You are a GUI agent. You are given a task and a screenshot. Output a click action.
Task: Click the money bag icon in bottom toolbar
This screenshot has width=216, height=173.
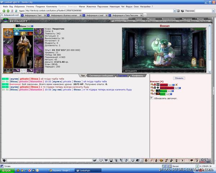pyautogui.click(x=156, y=160)
